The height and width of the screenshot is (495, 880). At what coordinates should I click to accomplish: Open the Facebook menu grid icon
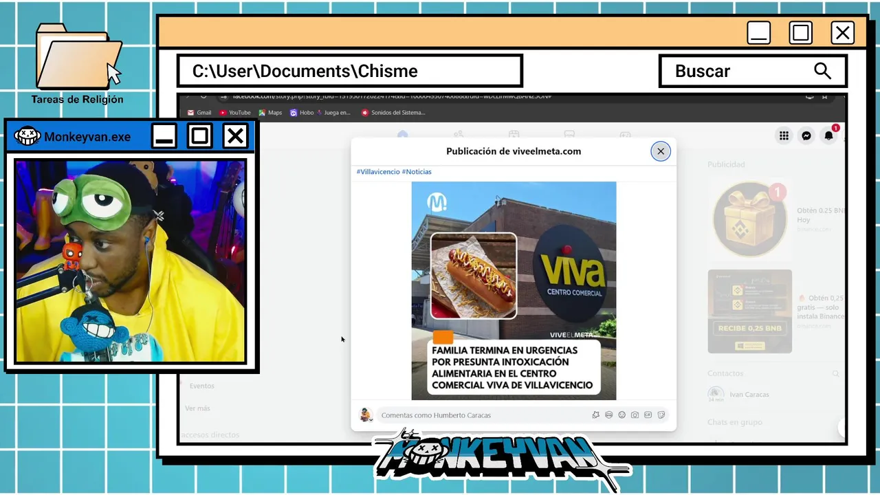pyautogui.click(x=784, y=136)
